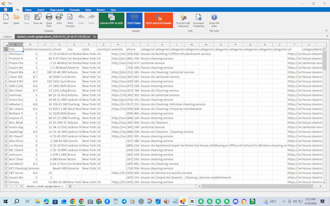Open Document Properties

[198, 20]
